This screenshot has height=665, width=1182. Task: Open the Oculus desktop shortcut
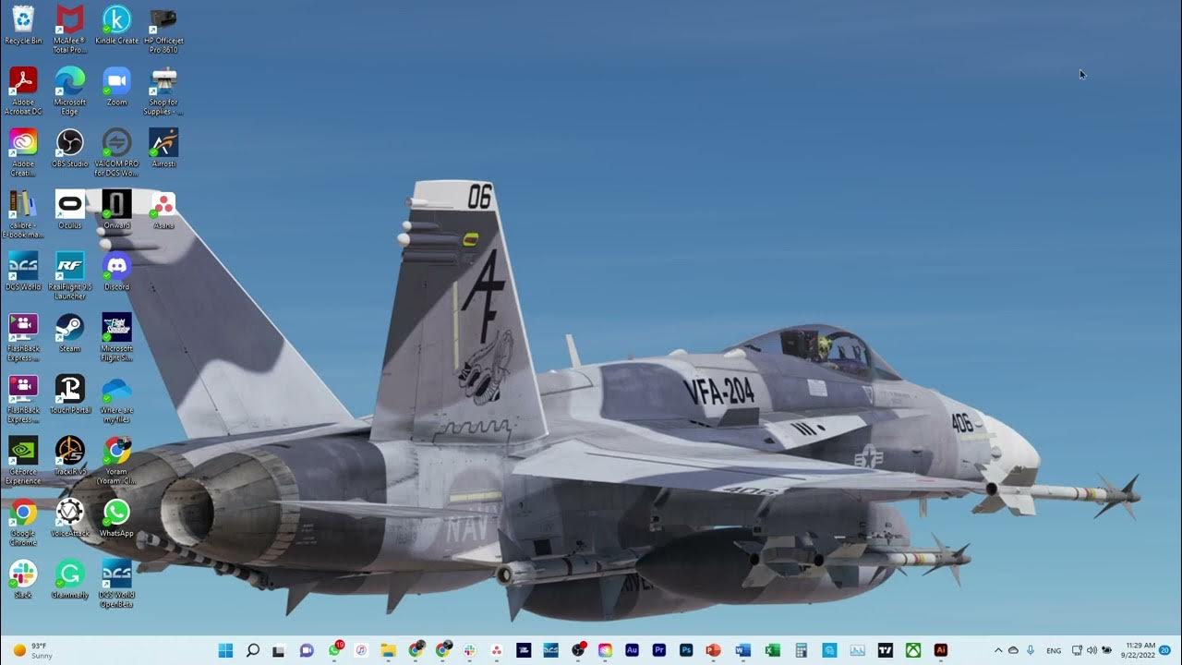[69, 210]
